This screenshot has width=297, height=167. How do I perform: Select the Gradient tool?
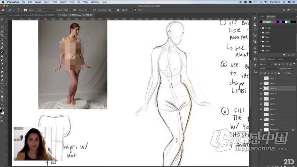[2, 68]
